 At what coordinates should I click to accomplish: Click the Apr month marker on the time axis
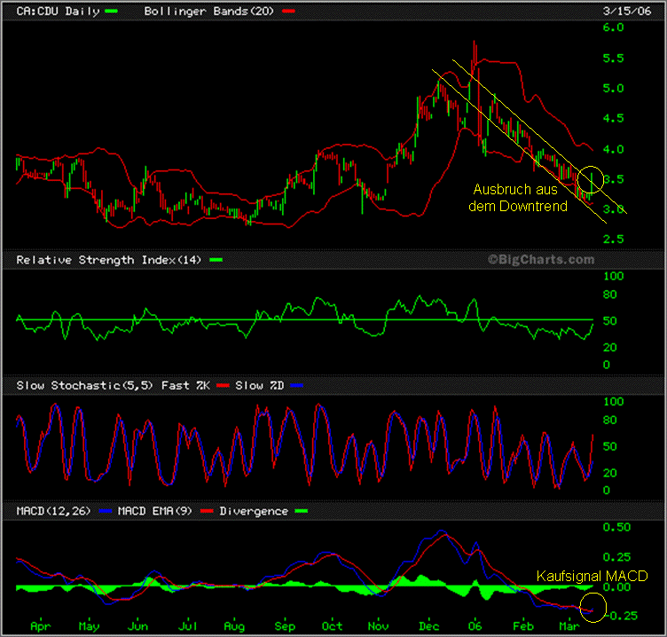pos(40,625)
